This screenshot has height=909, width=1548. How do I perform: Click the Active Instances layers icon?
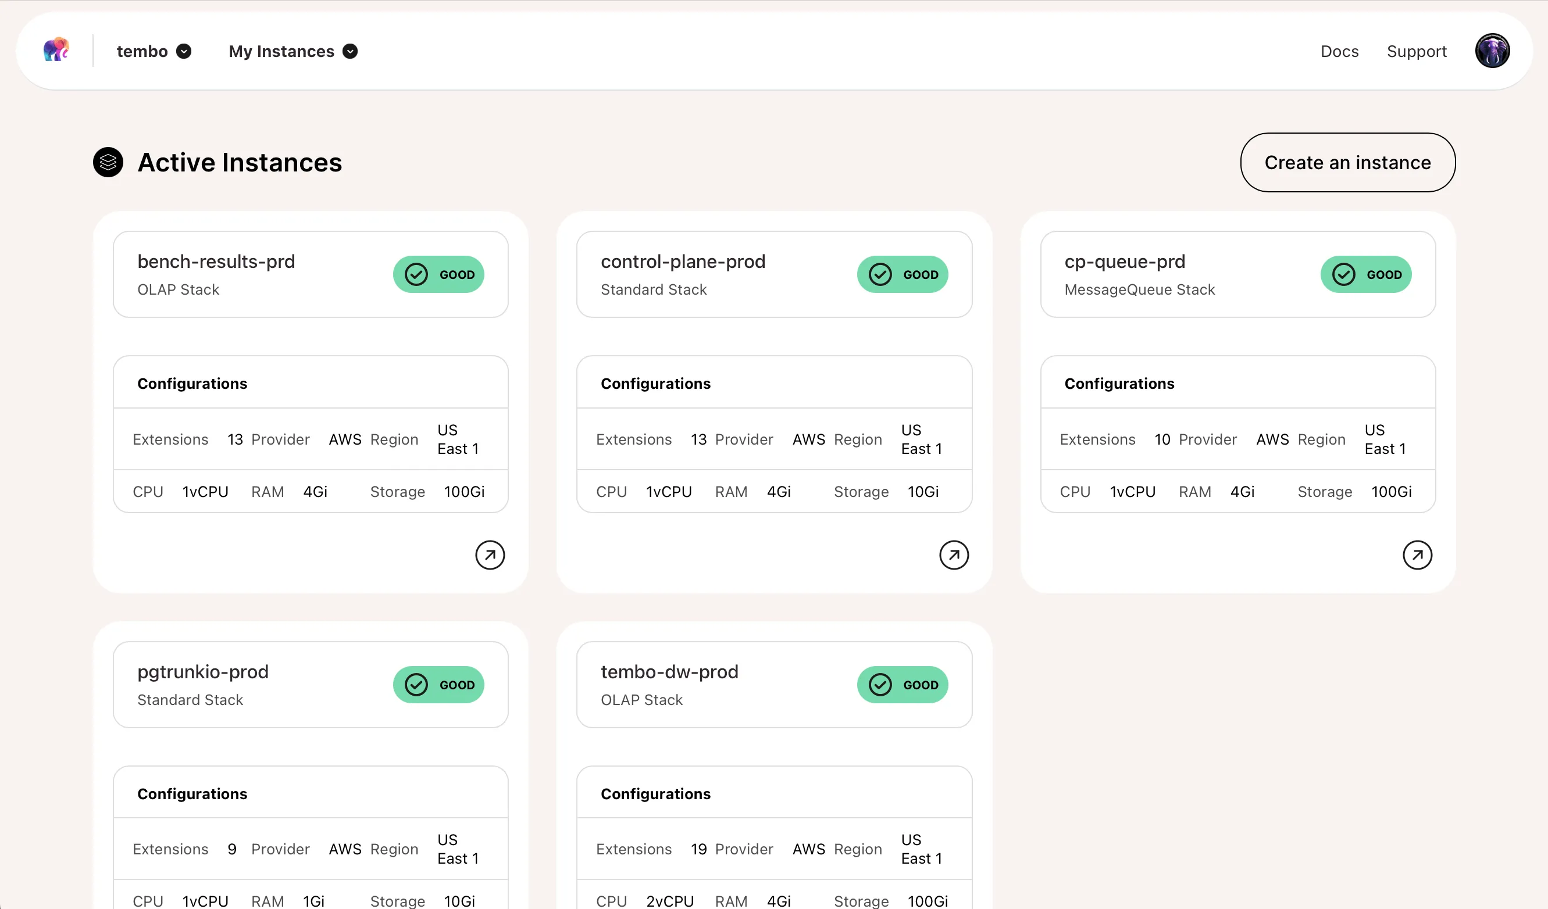[x=108, y=162]
